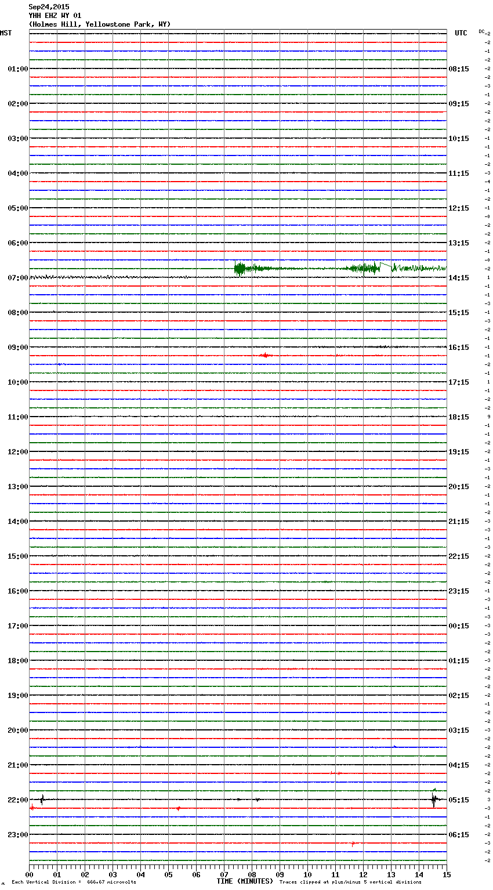493x890 pixels.
Task: Click the Traces clipped at plus/minus 5 divisions note
Action: point(350,882)
